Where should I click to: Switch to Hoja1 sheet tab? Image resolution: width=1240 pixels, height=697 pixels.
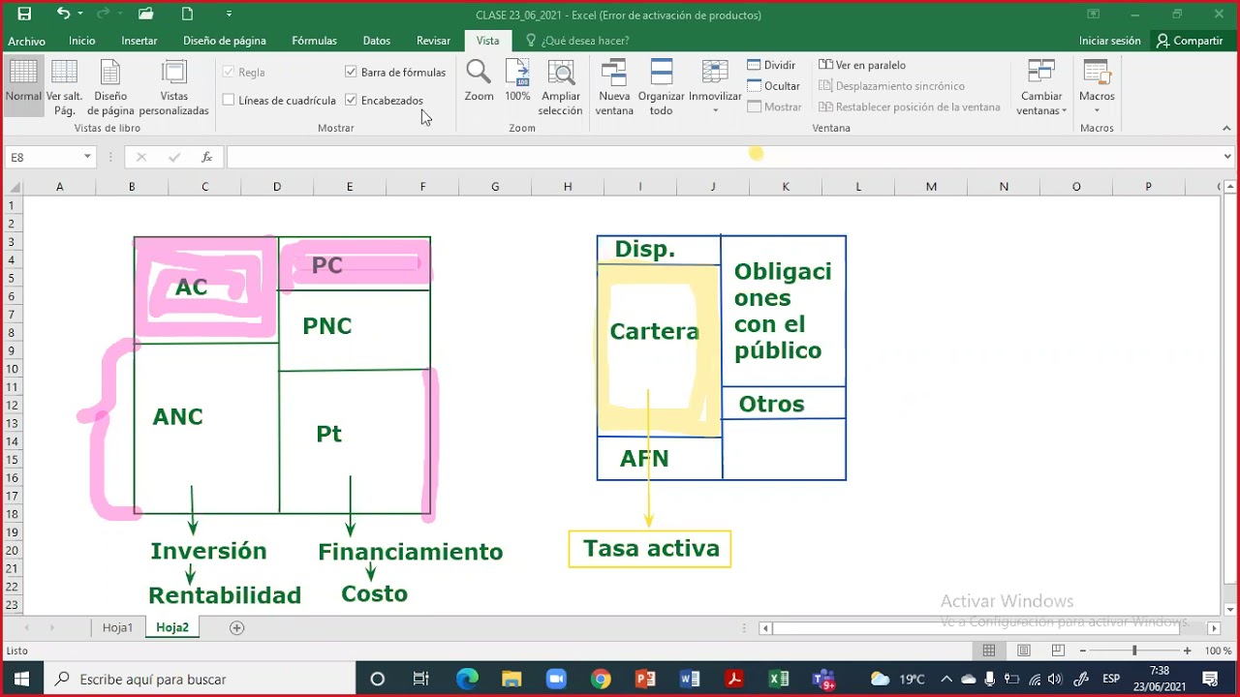[x=117, y=627]
